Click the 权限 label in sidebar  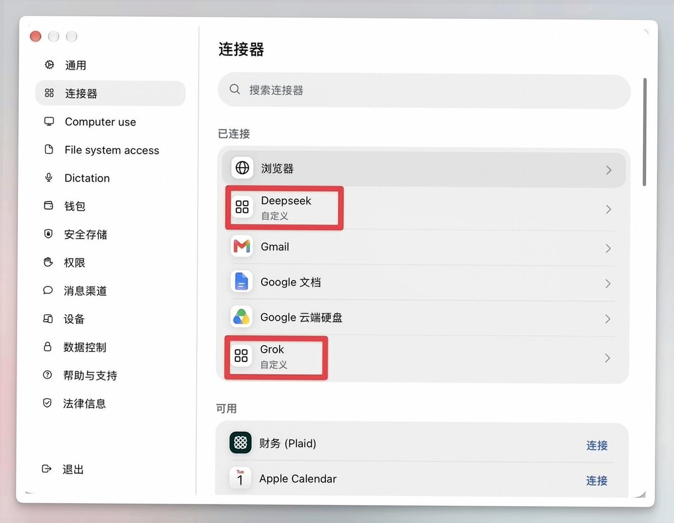click(x=75, y=263)
